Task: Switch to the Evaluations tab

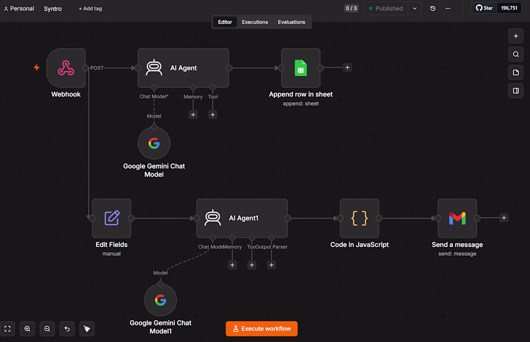Action: 291,22
